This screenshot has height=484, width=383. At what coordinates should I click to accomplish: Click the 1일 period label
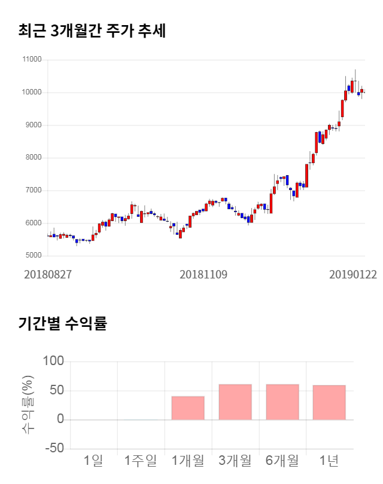pyautogui.click(x=93, y=461)
